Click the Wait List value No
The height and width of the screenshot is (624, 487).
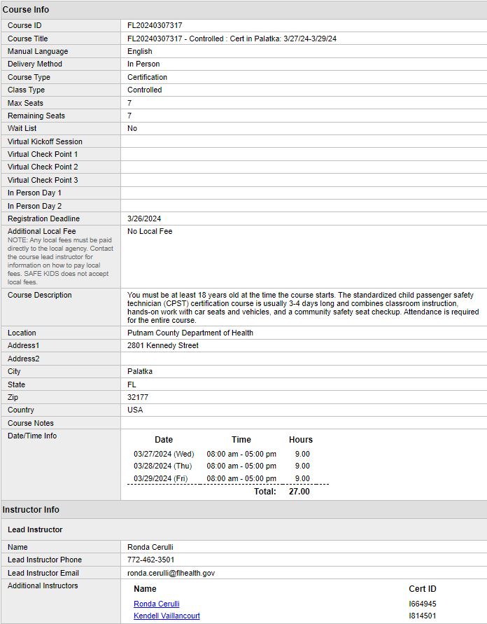click(132, 129)
